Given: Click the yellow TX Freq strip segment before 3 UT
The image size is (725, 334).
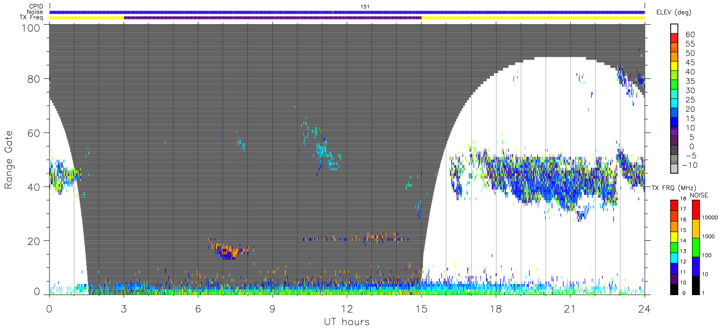Looking at the screenshot, I should click(x=87, y=18).
